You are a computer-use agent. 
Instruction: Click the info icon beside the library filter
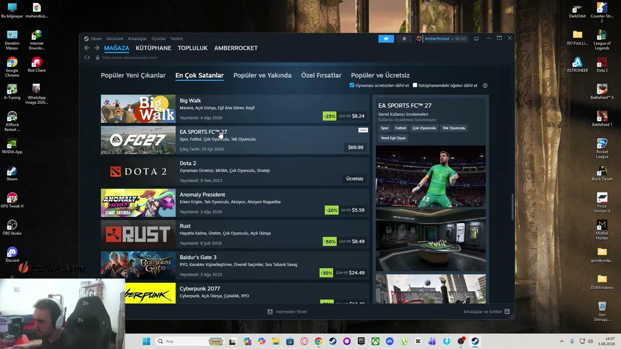(x=485, y=85)
